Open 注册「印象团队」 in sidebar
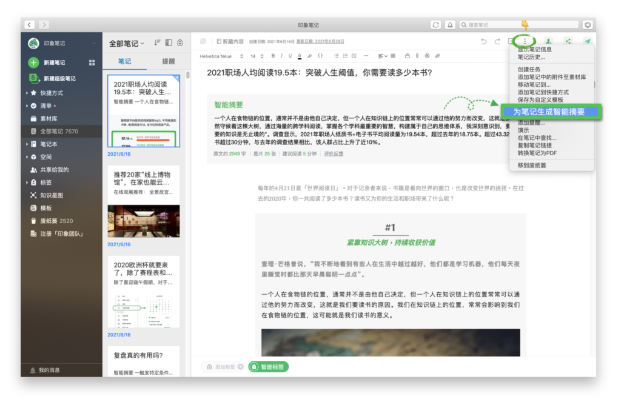621x399 pixels. click(56, 233)
